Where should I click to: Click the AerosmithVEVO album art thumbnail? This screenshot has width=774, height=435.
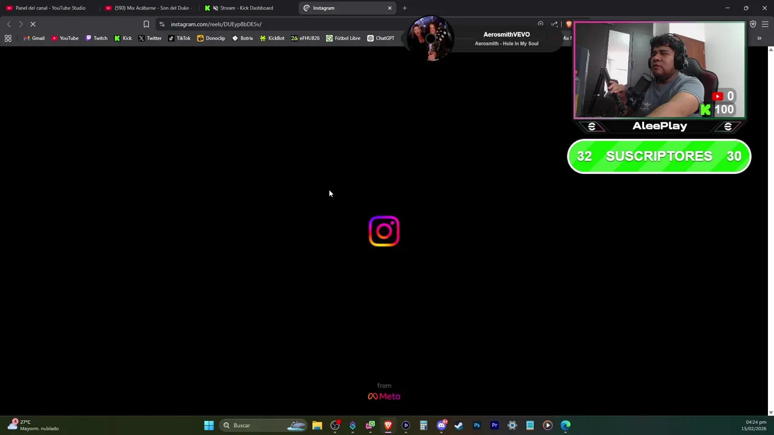point(430,39)
